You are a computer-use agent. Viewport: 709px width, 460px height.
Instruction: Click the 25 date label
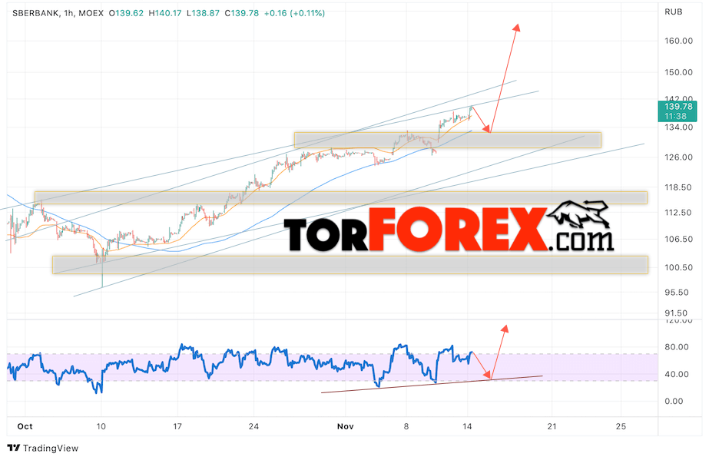(x=621, y=426)
